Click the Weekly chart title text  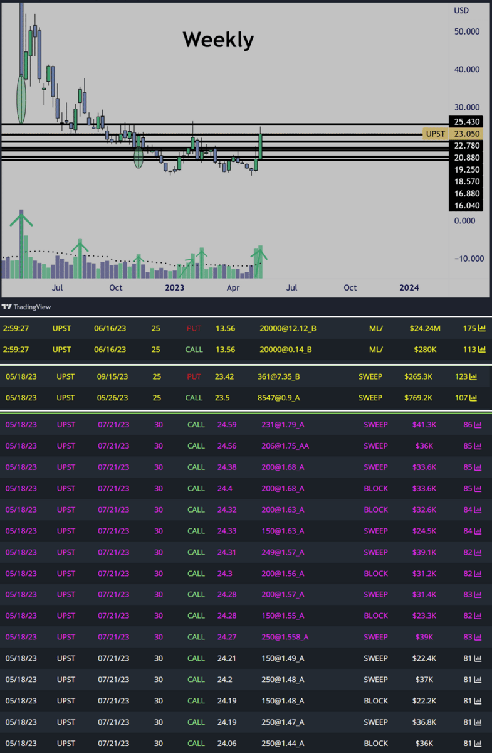coord(218,40)
